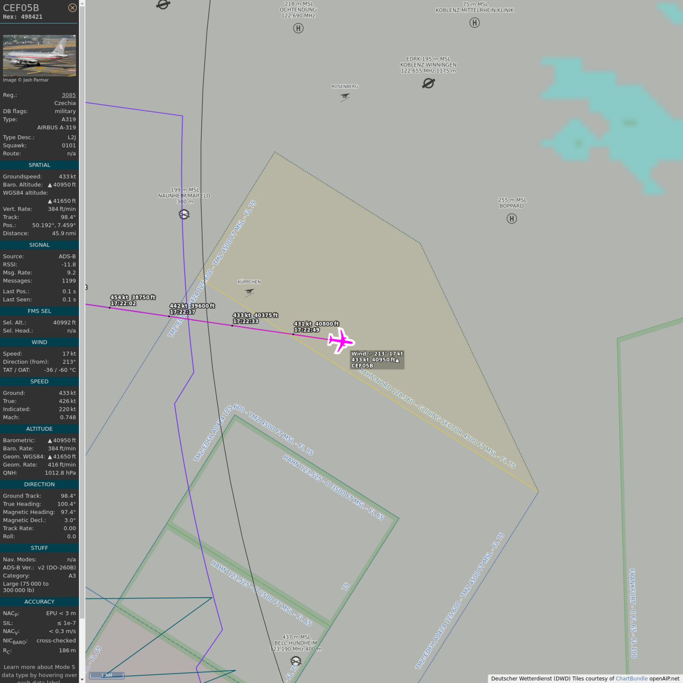683x683 pixels.
Task: Select the Koblenz-Winningen EDRK airfield symbol
Action: (x=428, y=83)
